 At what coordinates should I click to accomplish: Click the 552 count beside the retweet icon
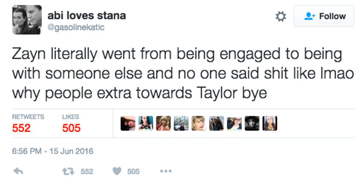coord(87,171)
